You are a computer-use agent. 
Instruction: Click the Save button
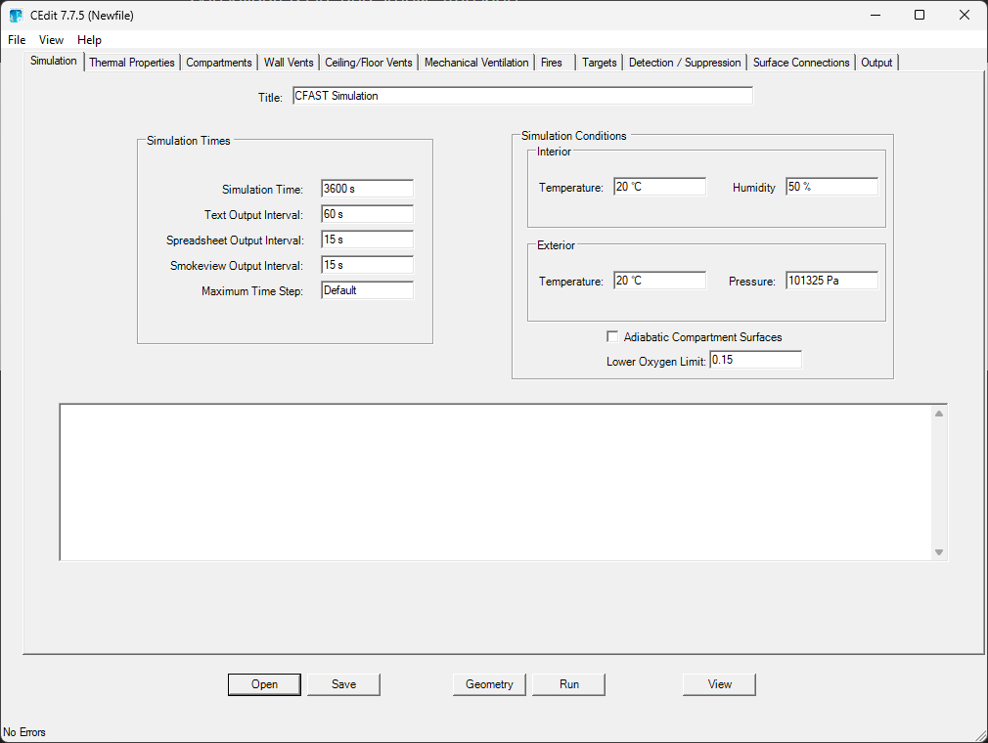[343, 684]
